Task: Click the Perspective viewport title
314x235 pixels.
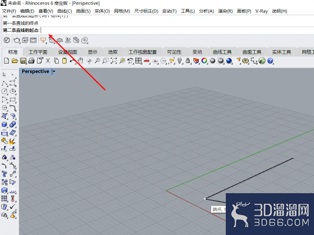Action: click(x=35, y=71)
